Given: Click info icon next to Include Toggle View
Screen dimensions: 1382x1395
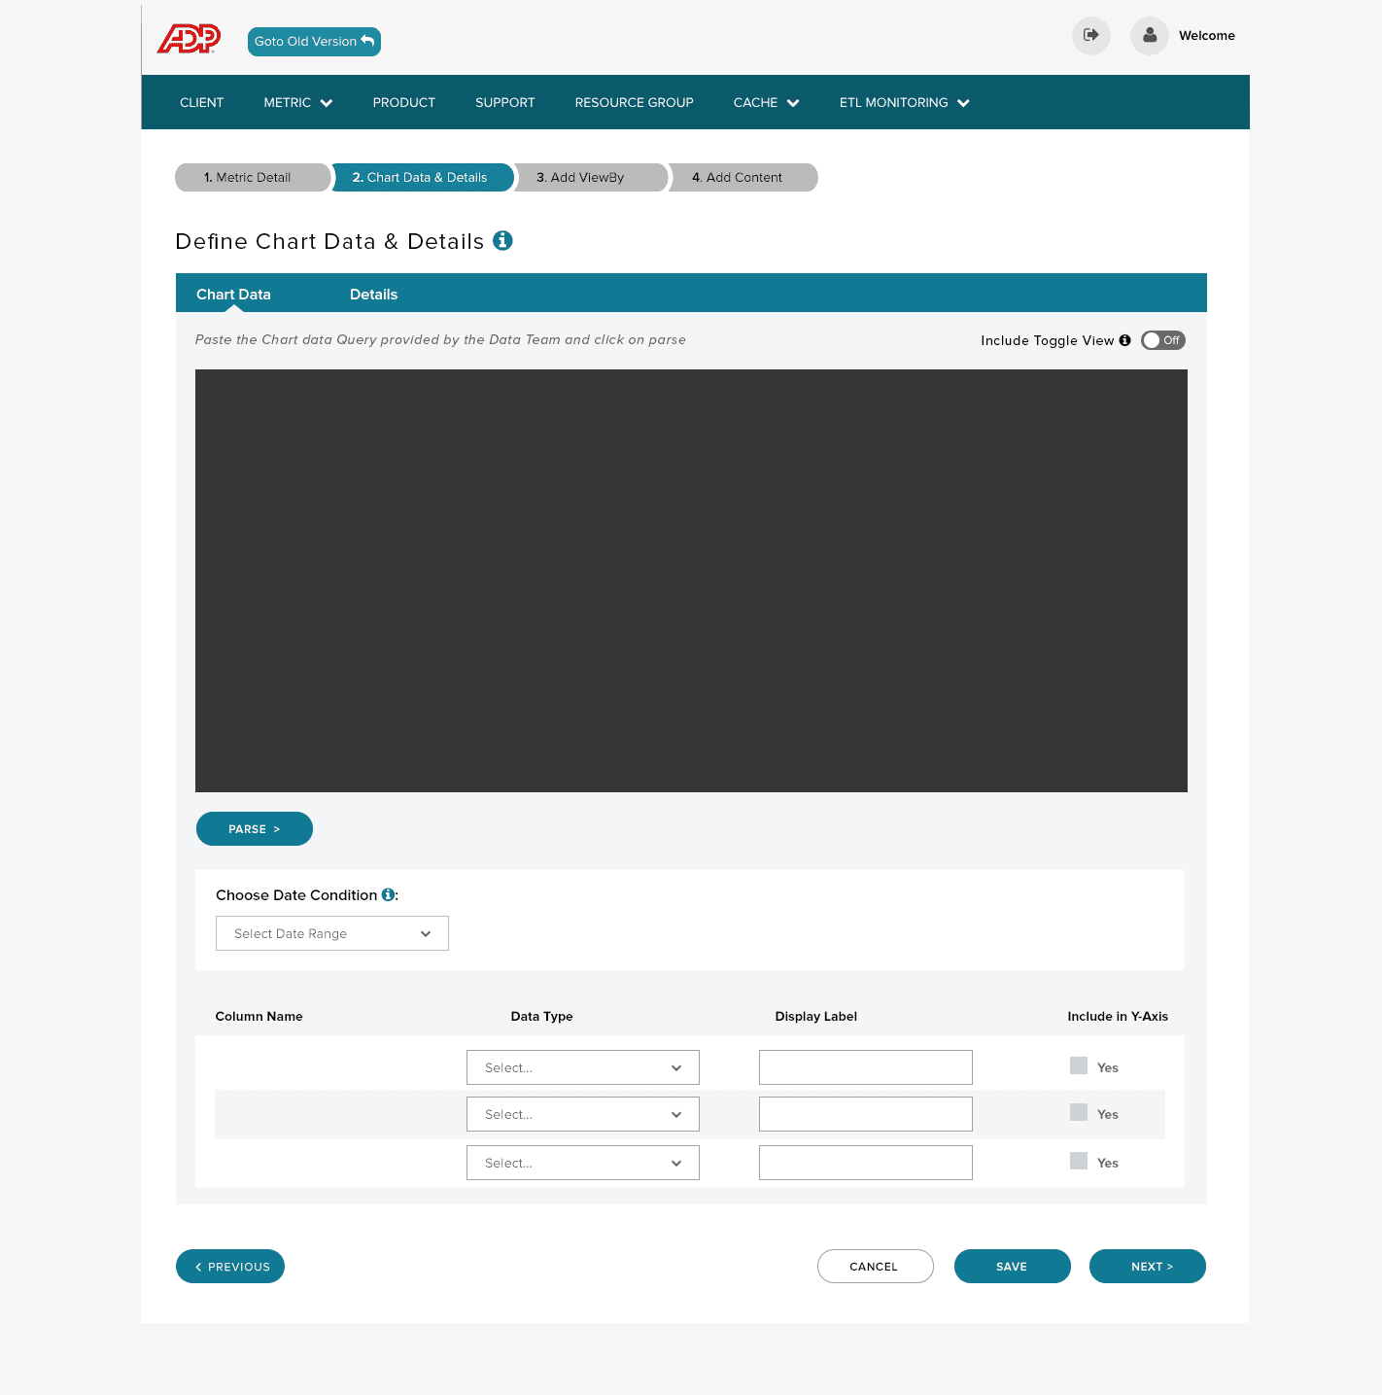Looking at the screenshot, I should tap(1124, 340).
